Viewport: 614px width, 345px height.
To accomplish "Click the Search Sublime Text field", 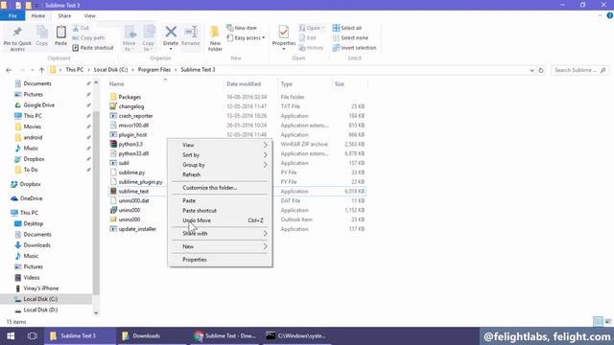I will coord(579,70).
